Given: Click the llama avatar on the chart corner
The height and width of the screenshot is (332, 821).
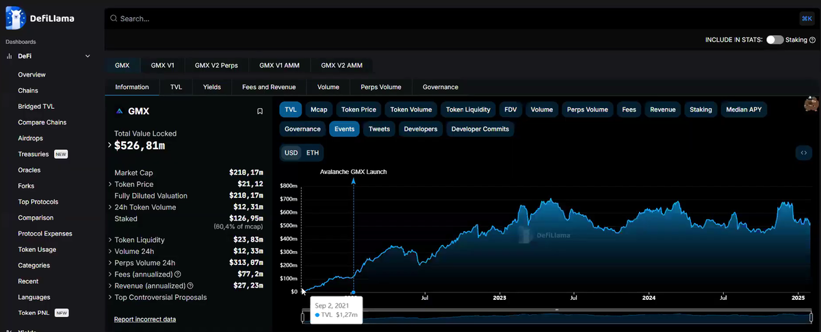Looking at the screenshot, I should (811, 105).
